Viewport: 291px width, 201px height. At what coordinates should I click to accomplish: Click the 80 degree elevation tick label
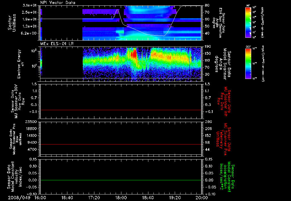[x=207, y=5]
